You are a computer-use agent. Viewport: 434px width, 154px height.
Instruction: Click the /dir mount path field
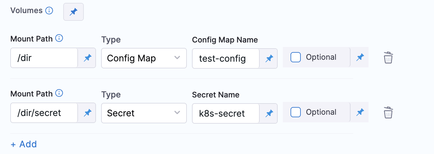44,58
